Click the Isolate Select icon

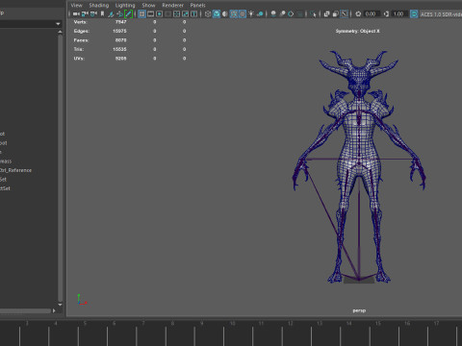(313, 13)
